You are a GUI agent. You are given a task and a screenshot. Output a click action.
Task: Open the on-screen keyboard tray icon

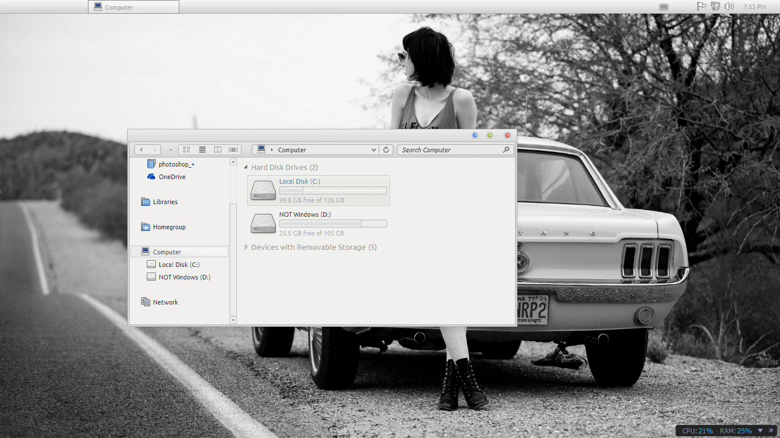[x=664, y=7]
